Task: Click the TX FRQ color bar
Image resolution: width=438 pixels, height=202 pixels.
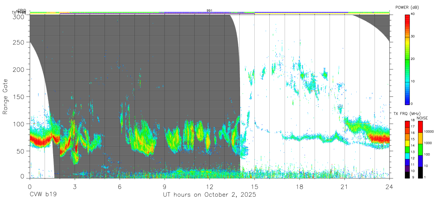Action: click(x=407, y=150)
